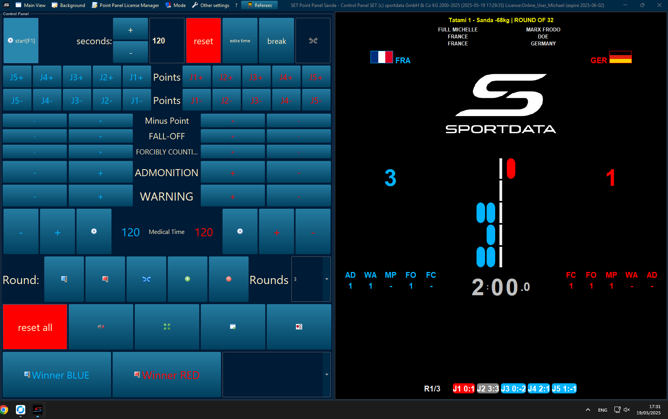Screen dimensions: 668x419
Task: Remove blue FORCIBLY COUNTING with -
Action: (35, 152)
